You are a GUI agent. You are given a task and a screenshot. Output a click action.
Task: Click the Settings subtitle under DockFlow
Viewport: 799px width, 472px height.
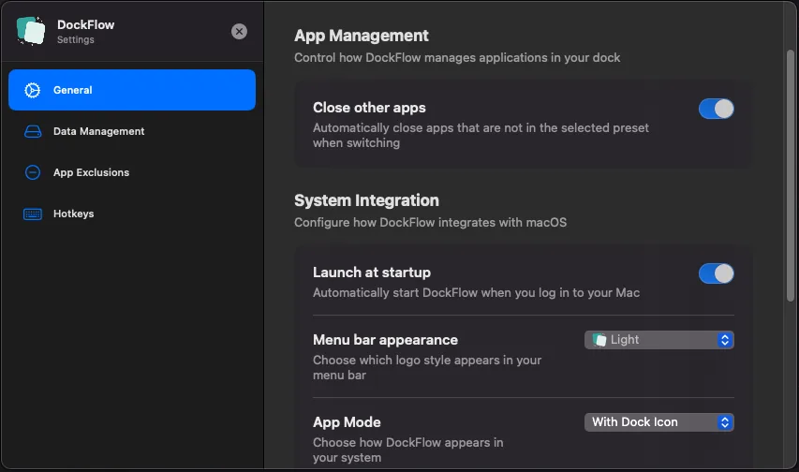pyautogui.click(x=76, y=39)
